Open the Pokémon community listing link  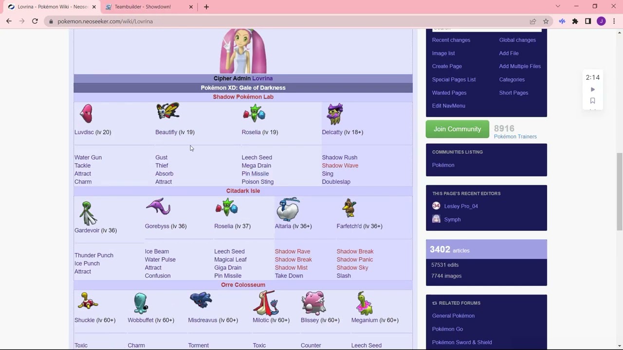coord(443,165)
